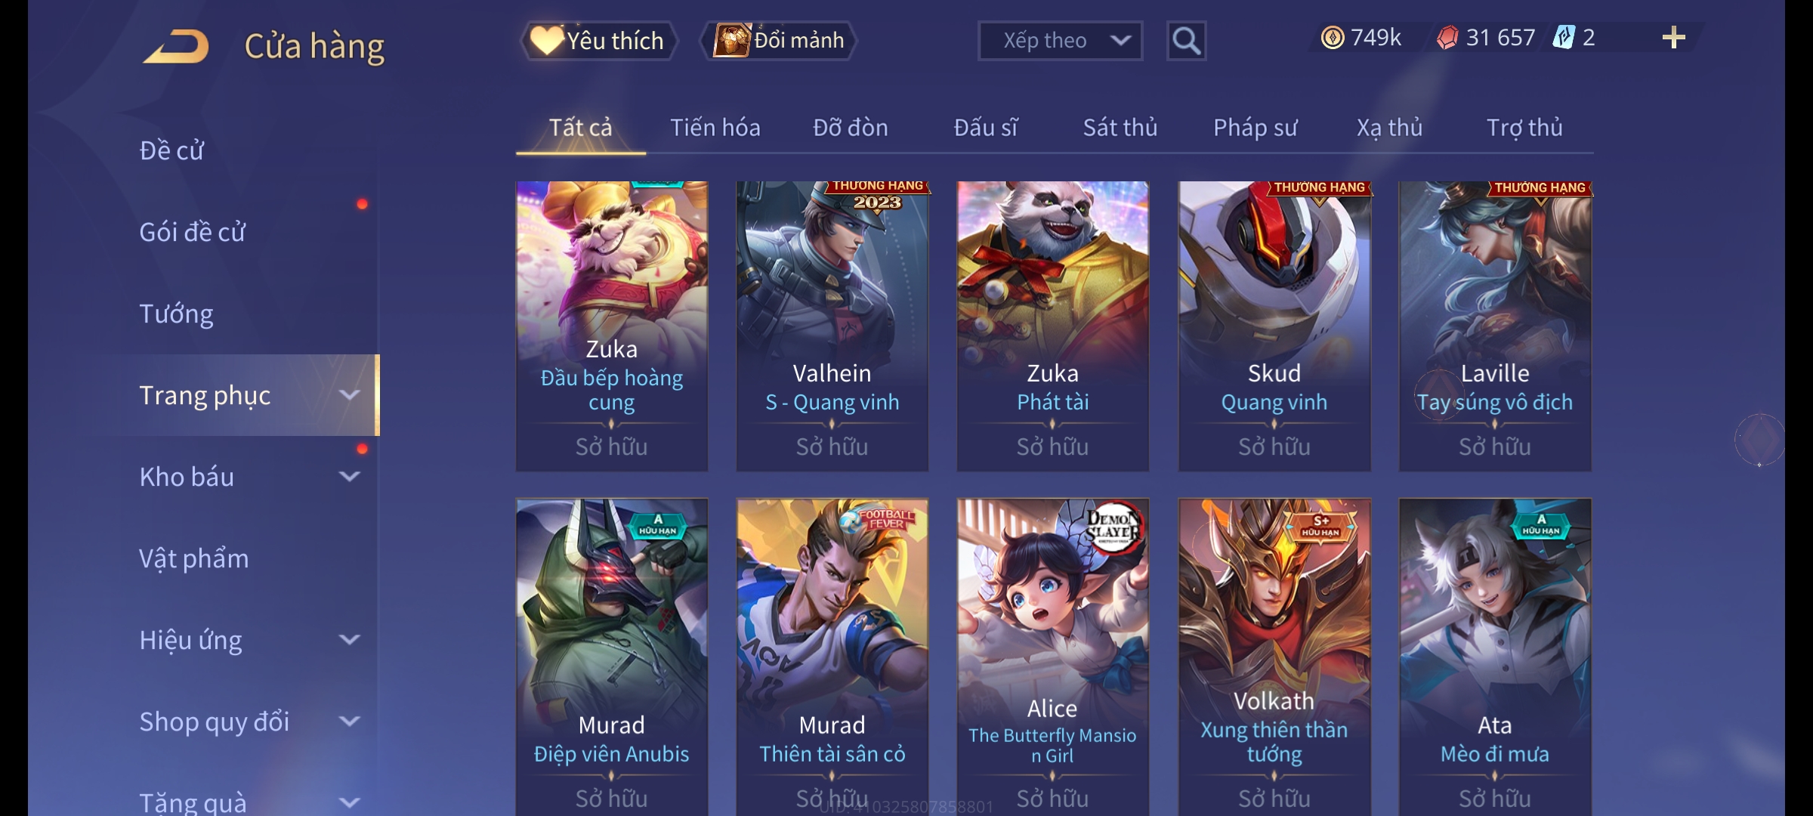Go to Tướng in the sidebar

pos(176,314)
